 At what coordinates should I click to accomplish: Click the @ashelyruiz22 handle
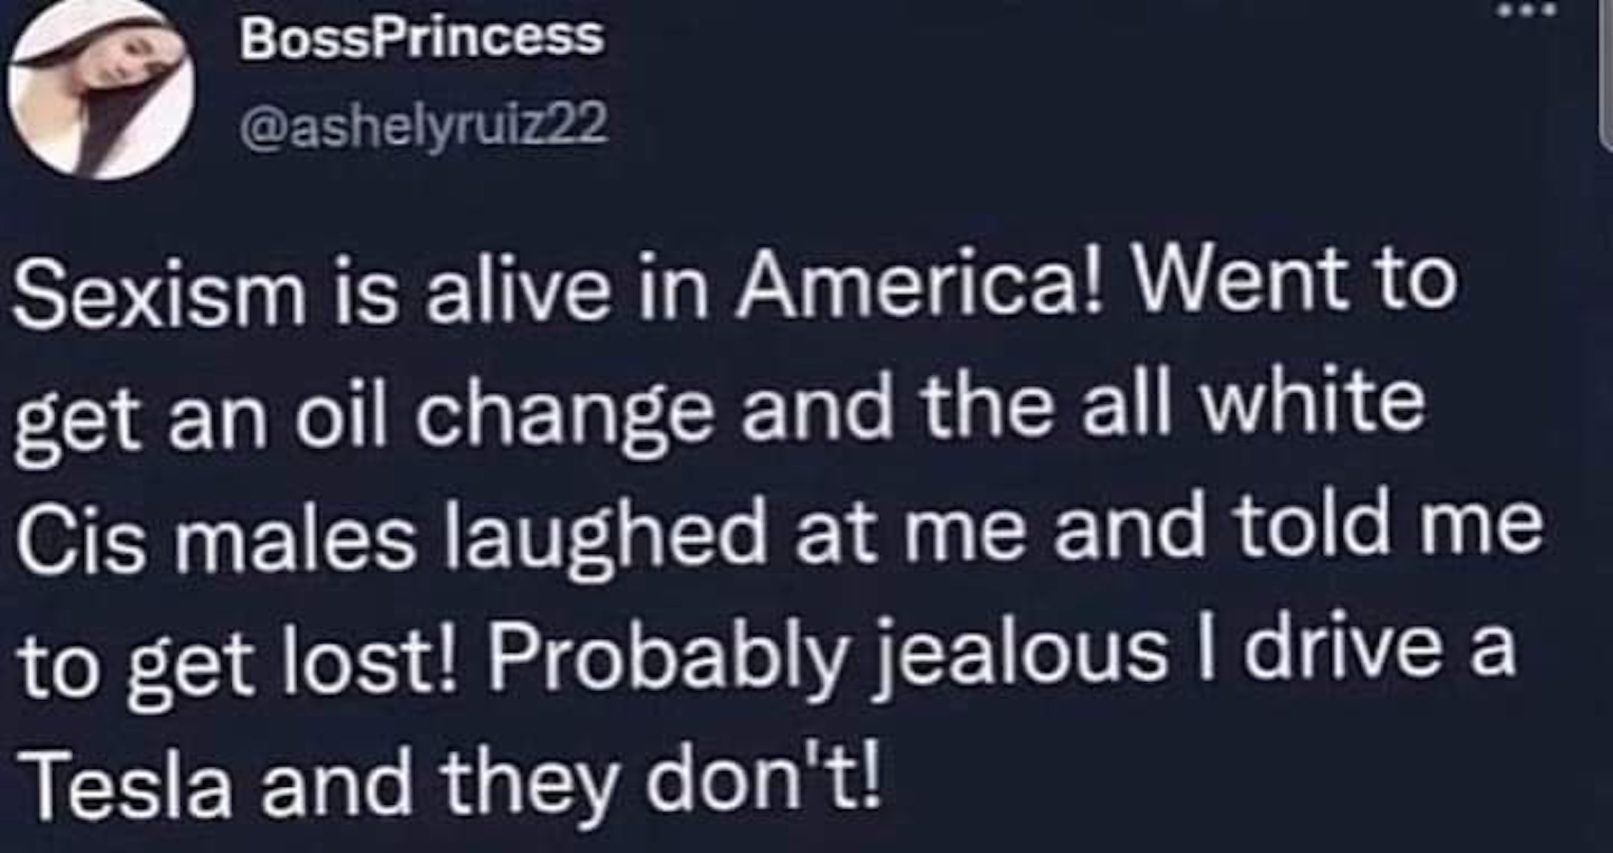(424, 123)
